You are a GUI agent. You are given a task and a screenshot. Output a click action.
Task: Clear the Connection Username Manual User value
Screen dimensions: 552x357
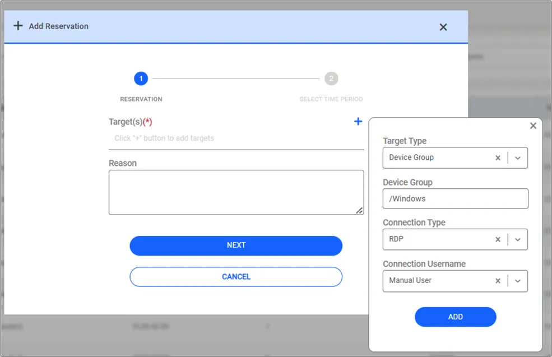pyautogui.click(x=498, y=281)
